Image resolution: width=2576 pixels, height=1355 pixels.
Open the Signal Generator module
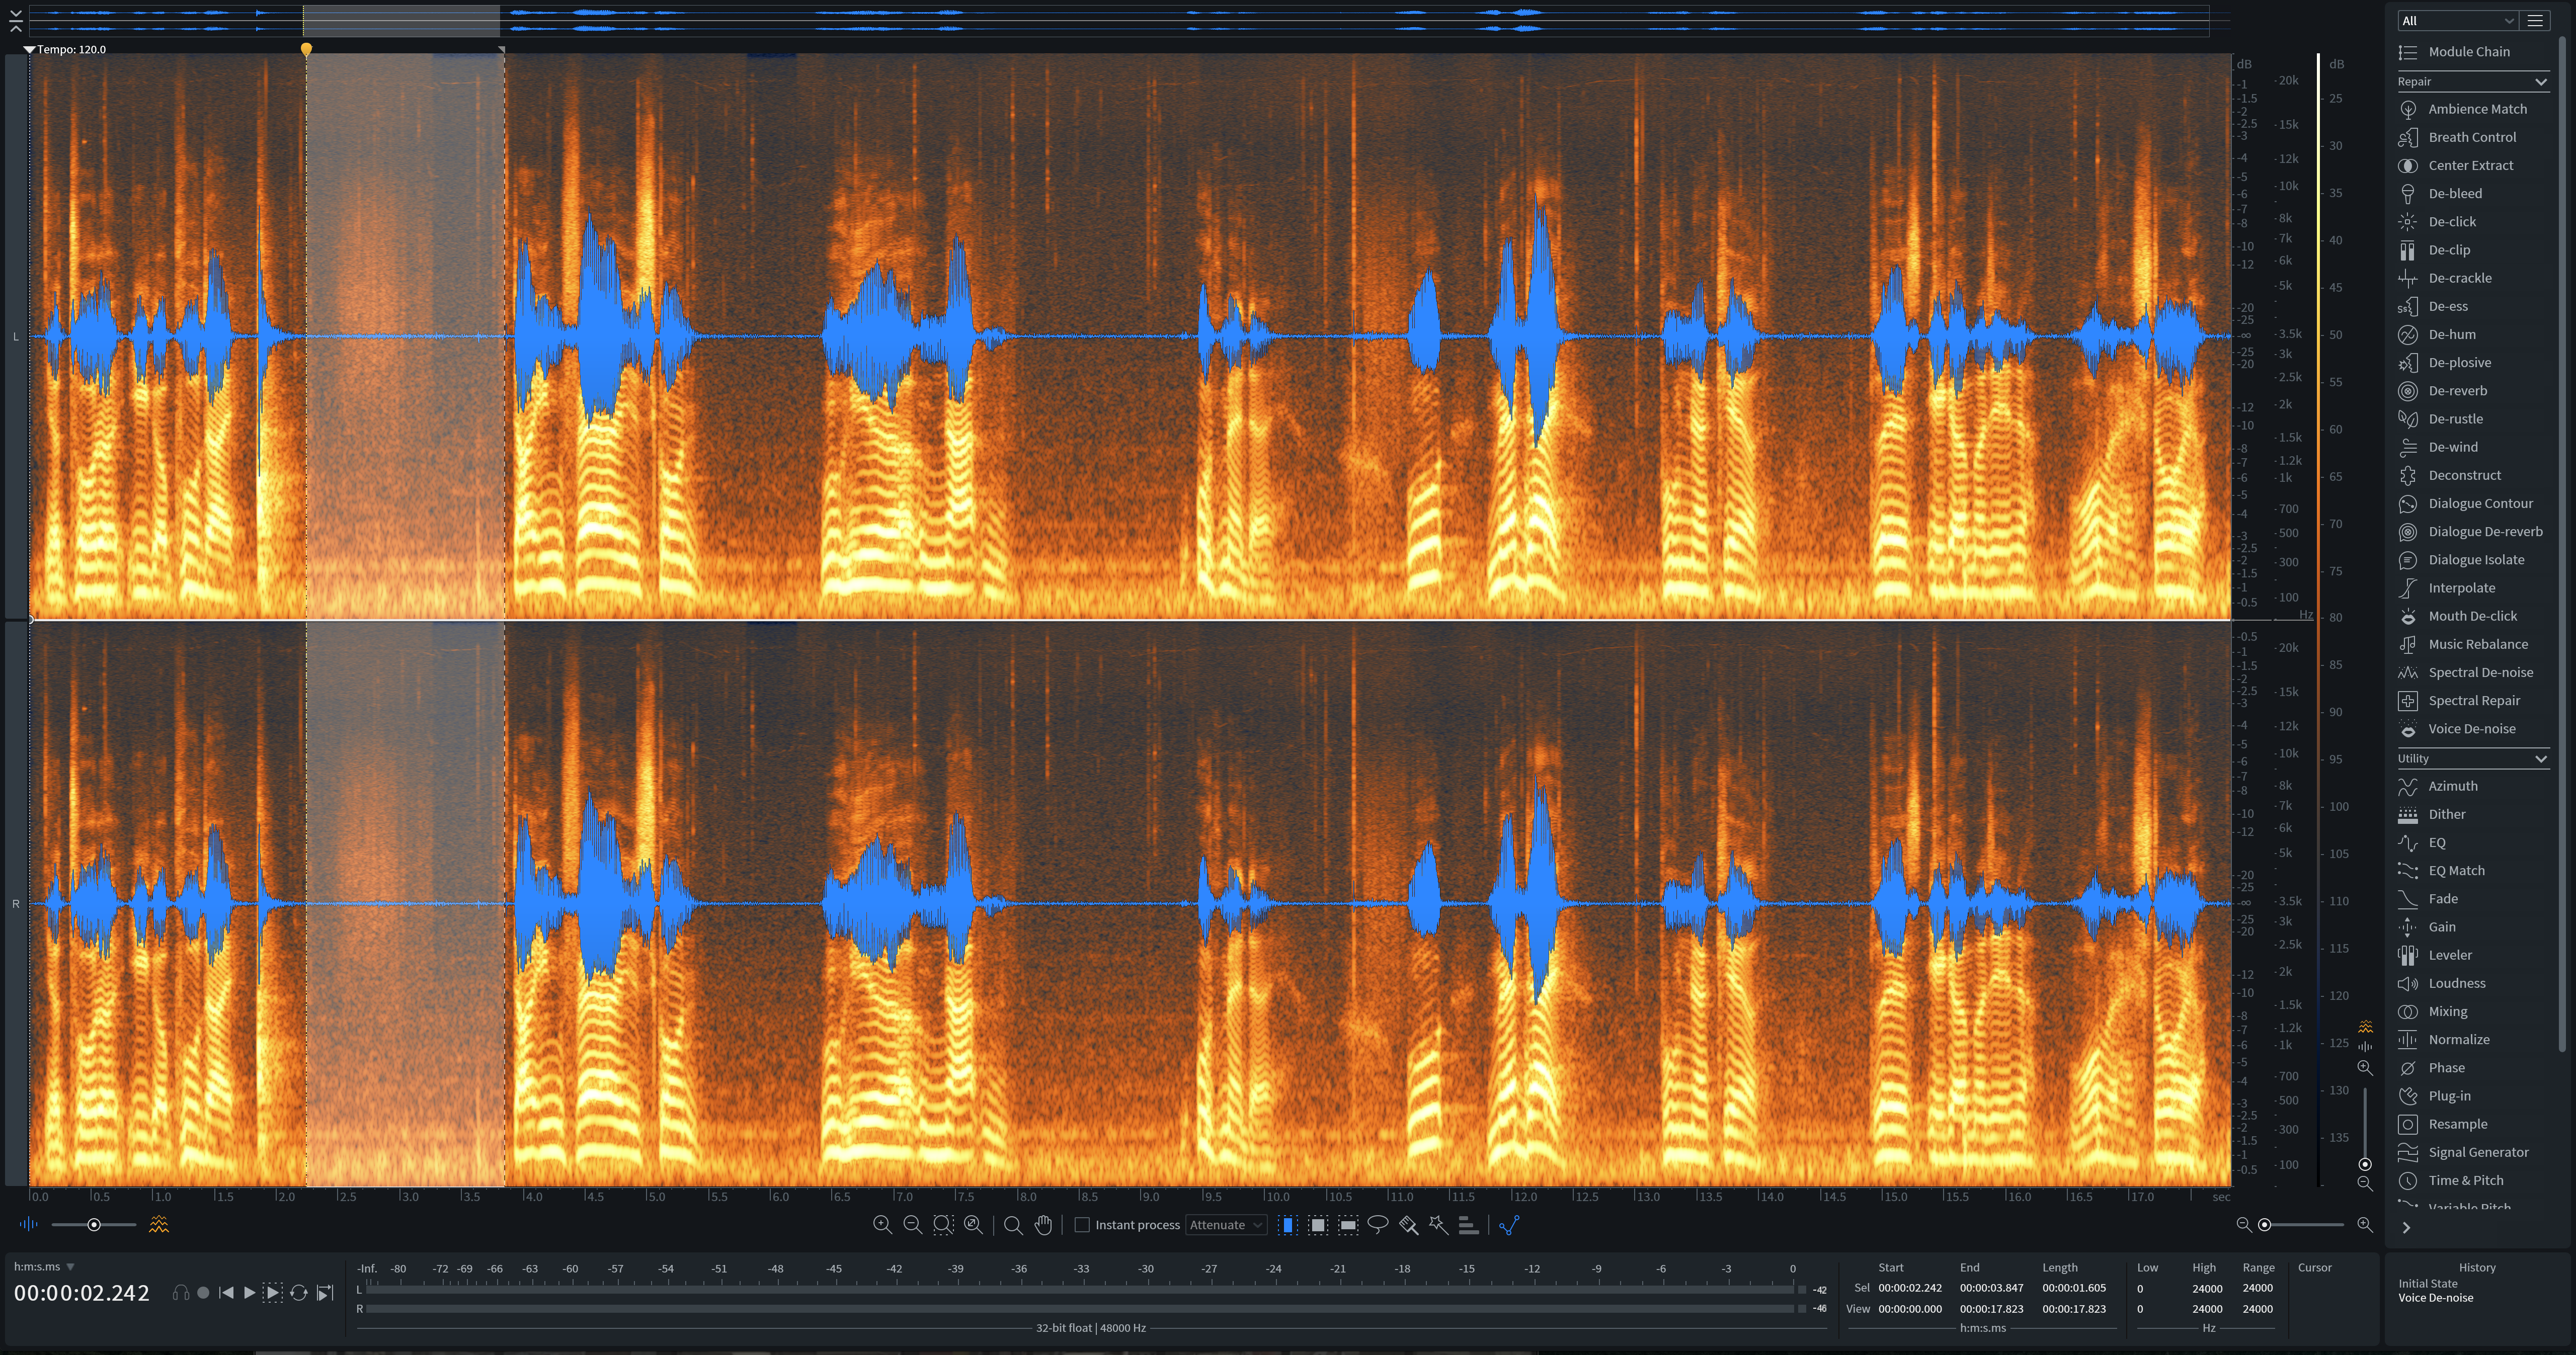[2473, 1152]
